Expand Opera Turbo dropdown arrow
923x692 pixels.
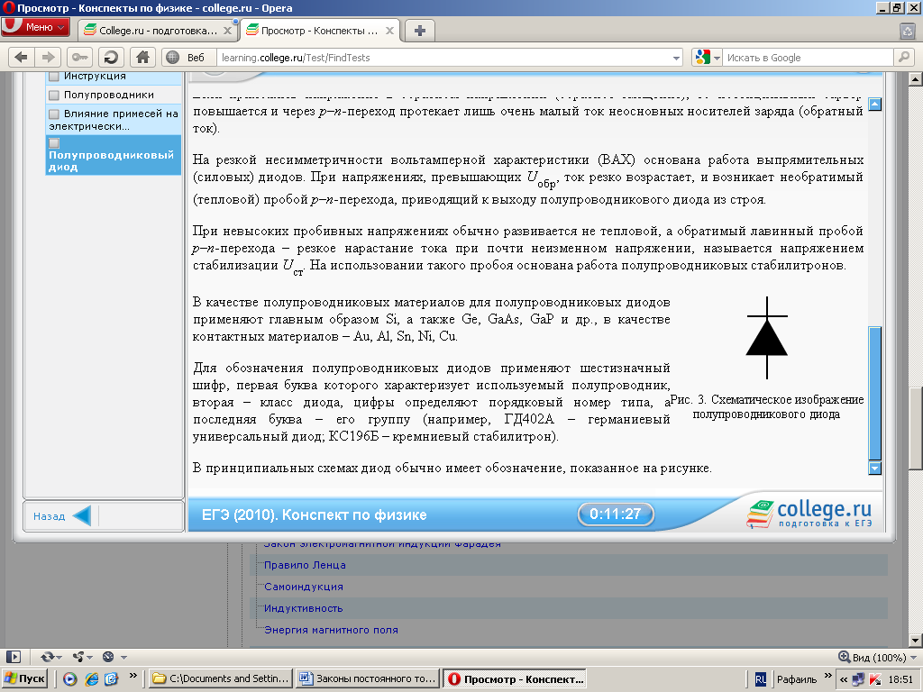(x=123, y=657)
